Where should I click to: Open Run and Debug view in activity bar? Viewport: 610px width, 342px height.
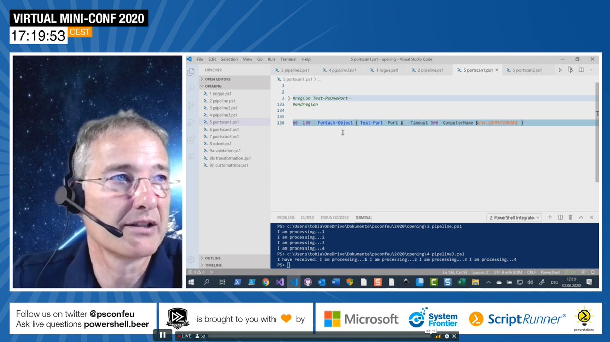[x=191, y=122]
